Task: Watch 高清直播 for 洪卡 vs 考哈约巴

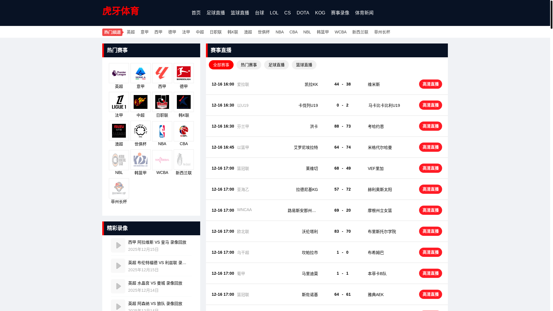Action: pyautogui.click(x=431, y=126)
